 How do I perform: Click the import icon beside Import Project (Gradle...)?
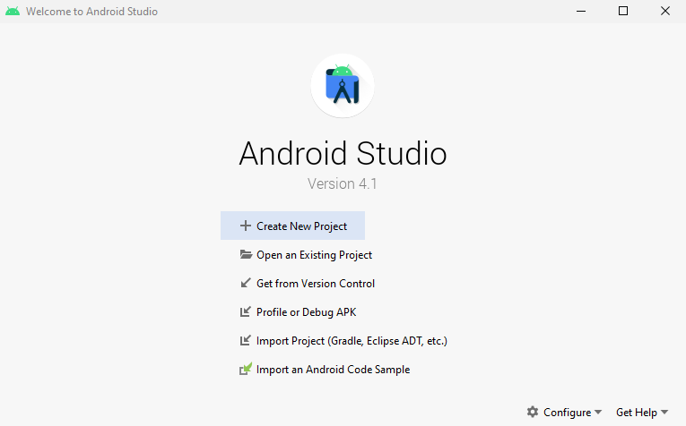coord(246,340)
